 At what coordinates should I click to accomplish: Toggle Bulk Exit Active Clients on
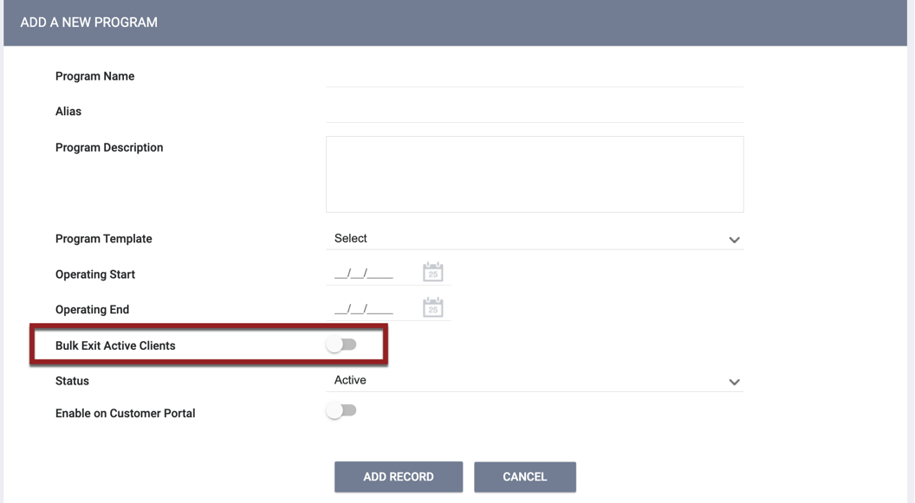[x=342, y=344]
